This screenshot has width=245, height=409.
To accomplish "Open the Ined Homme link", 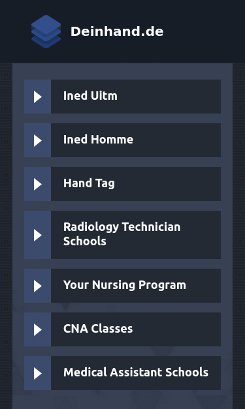I will (98, 140).
